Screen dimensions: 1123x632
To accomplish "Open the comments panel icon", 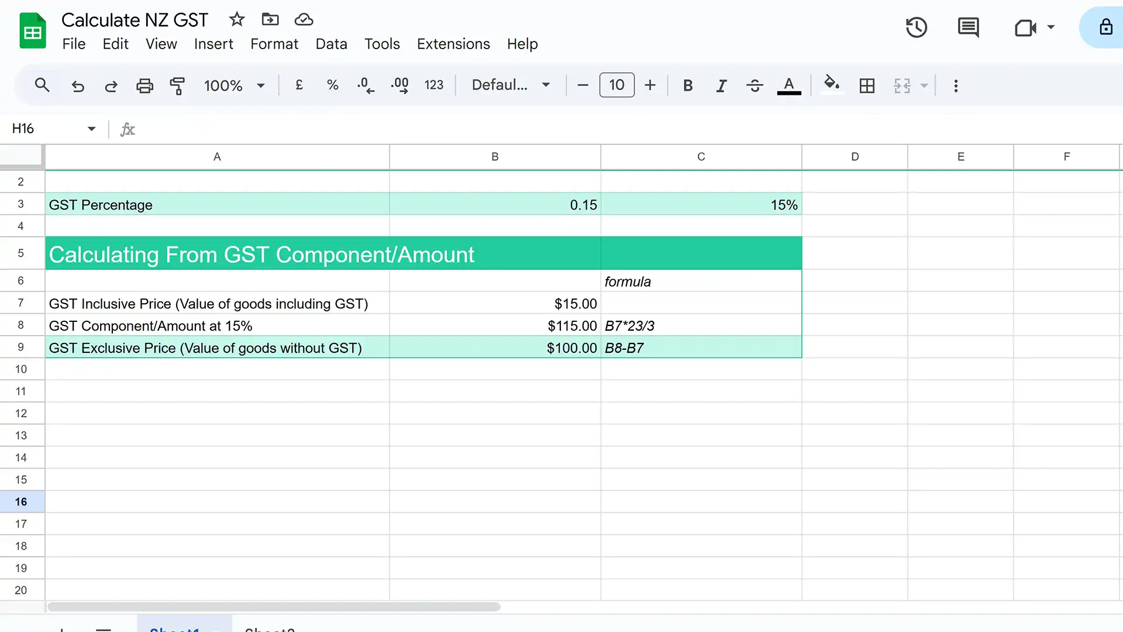I will click(969, 28).
